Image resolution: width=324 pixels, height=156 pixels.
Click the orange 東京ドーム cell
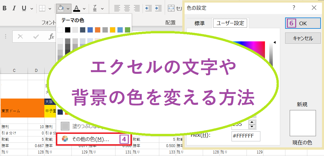pos(22,108)
